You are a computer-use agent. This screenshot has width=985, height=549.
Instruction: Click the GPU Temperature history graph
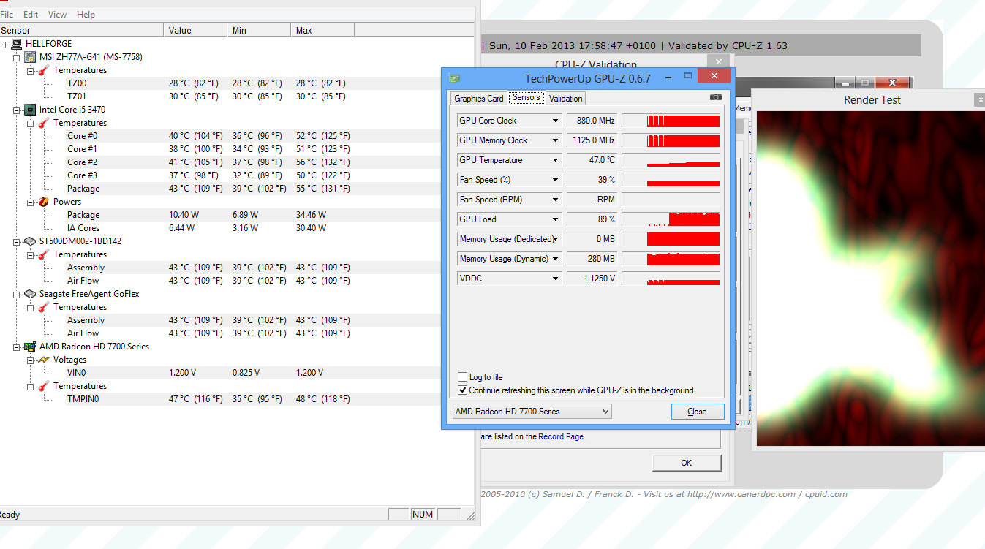tap(671, 160)
